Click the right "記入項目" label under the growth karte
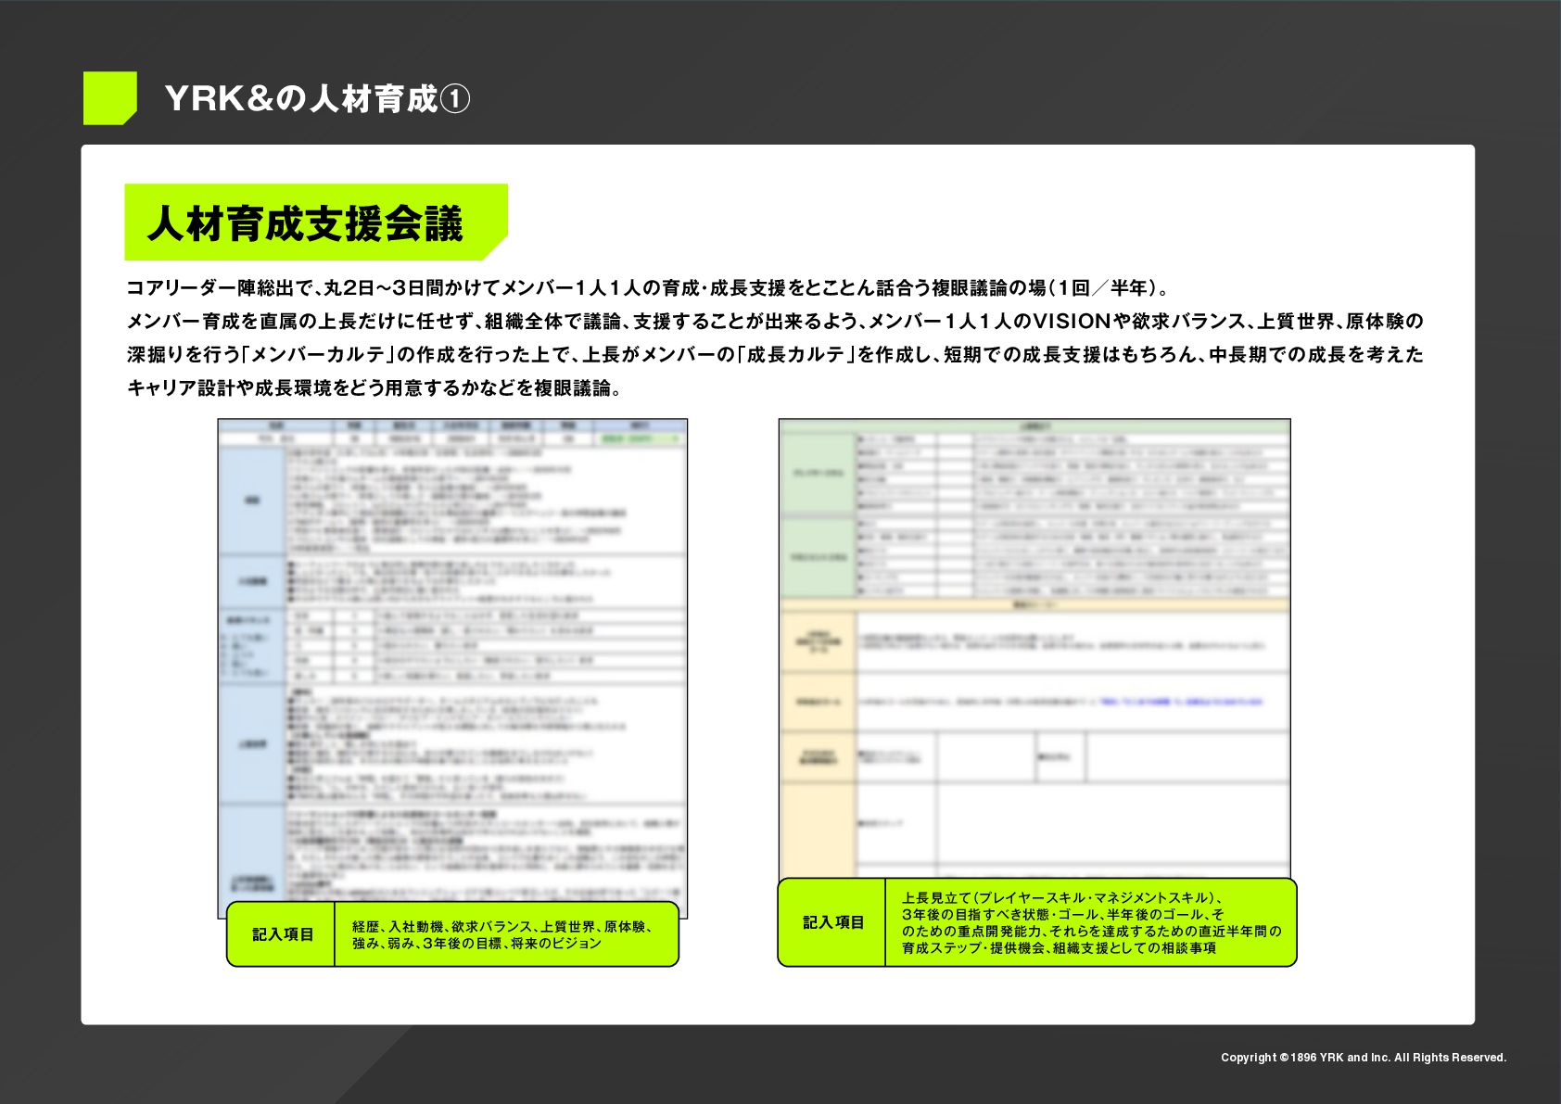Viewport: 1561px width, 1104px height. 833,922
